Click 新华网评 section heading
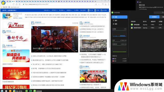 (87, 36)
